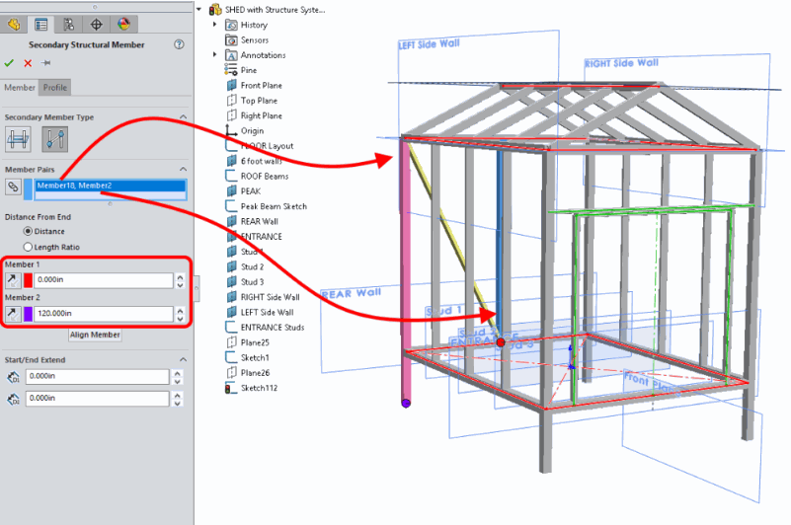This screenshot has height=525, width=791.
Task: Select the Between Points member type
Action: click(x=53, y=140)
